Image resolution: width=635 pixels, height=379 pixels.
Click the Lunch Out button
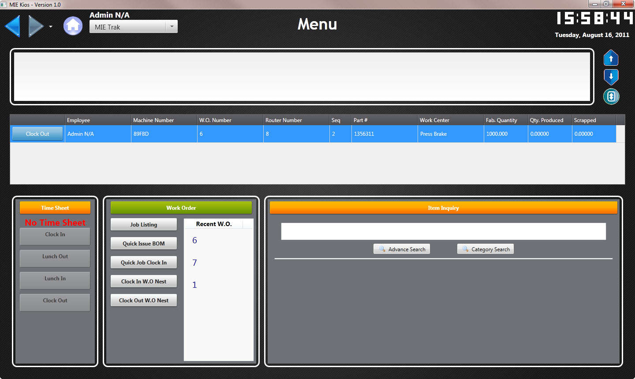click(x=55, y=258)
